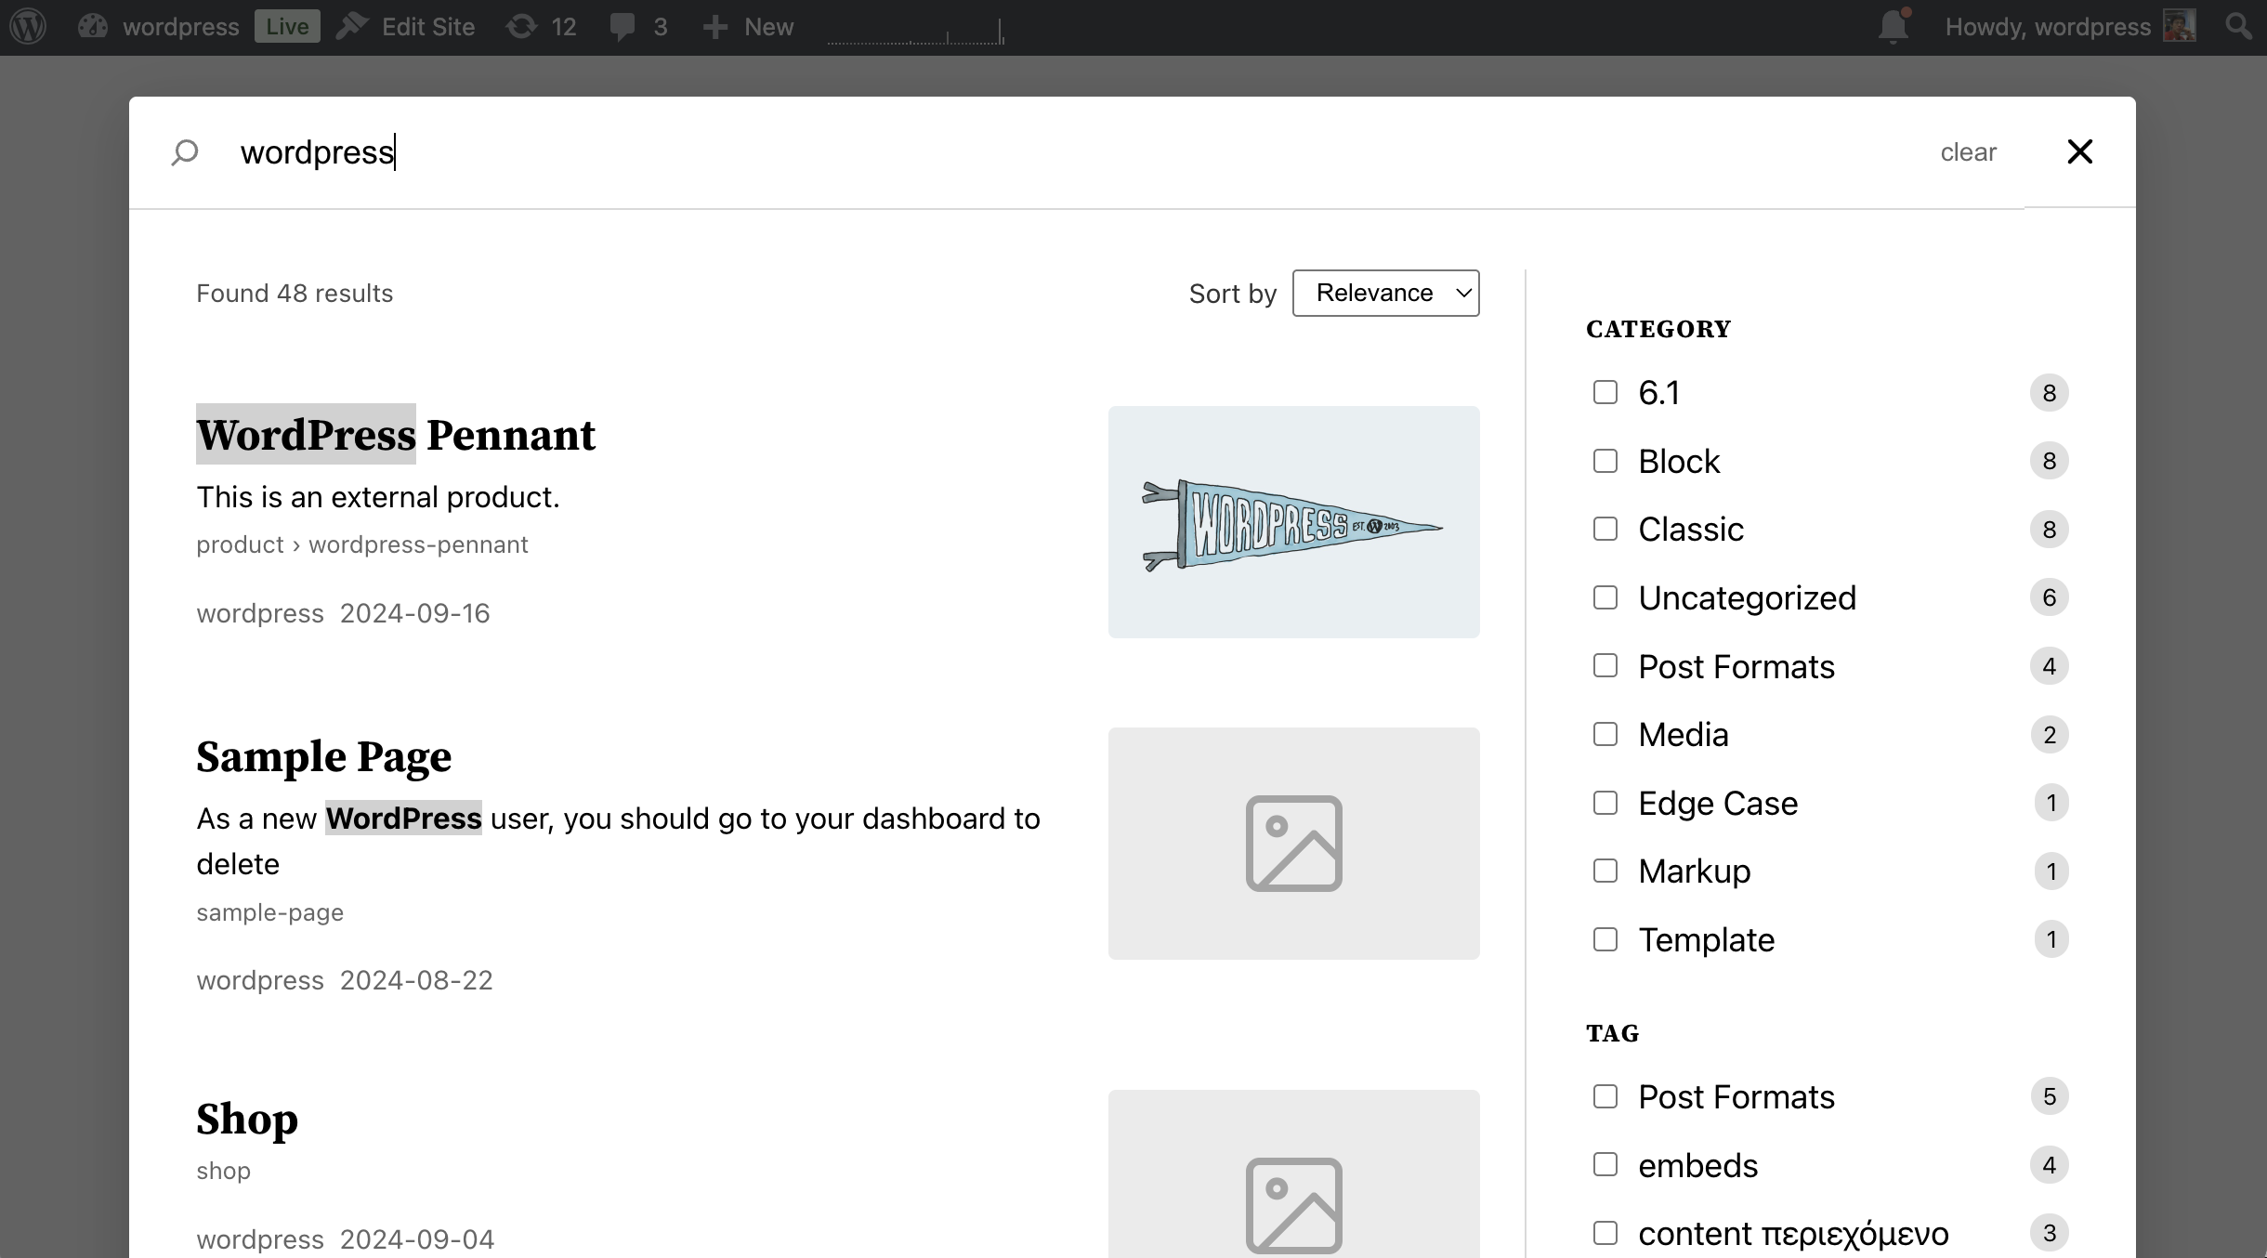Check the 6.1 category filter
Screen dimensions: 2267x1258
tap(1605, 392)
